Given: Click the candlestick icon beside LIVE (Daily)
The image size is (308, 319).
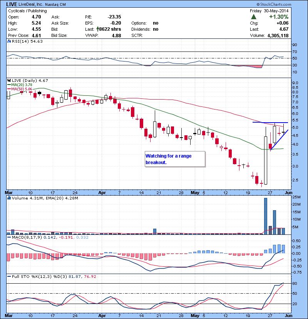Looking at the screenshot, I should coord(8,80).
